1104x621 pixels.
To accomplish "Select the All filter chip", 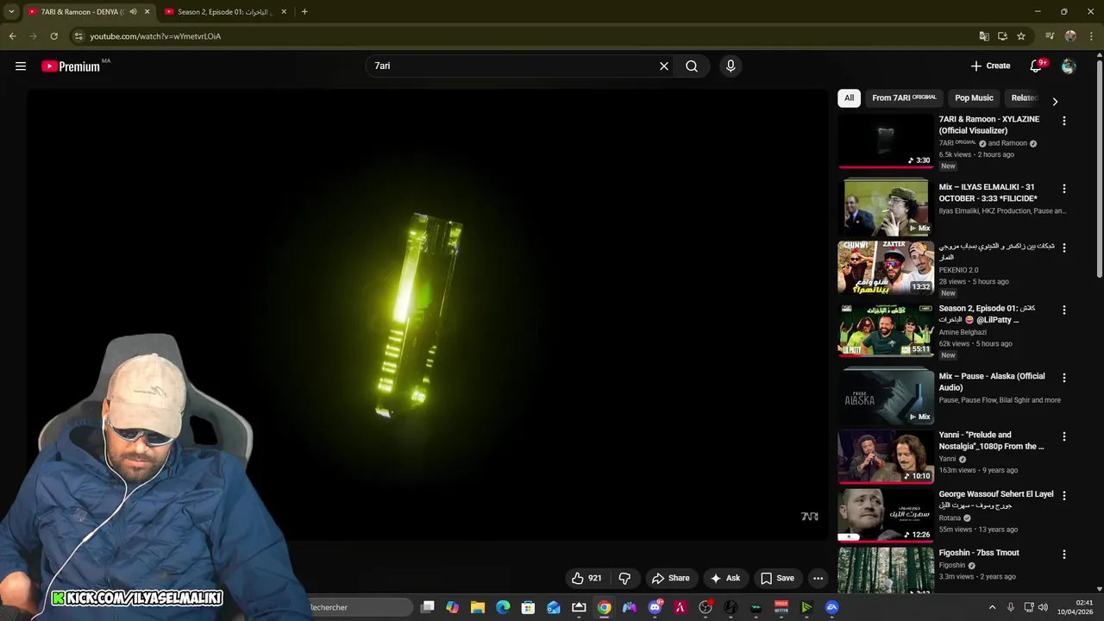I will [x=849, y=98].
